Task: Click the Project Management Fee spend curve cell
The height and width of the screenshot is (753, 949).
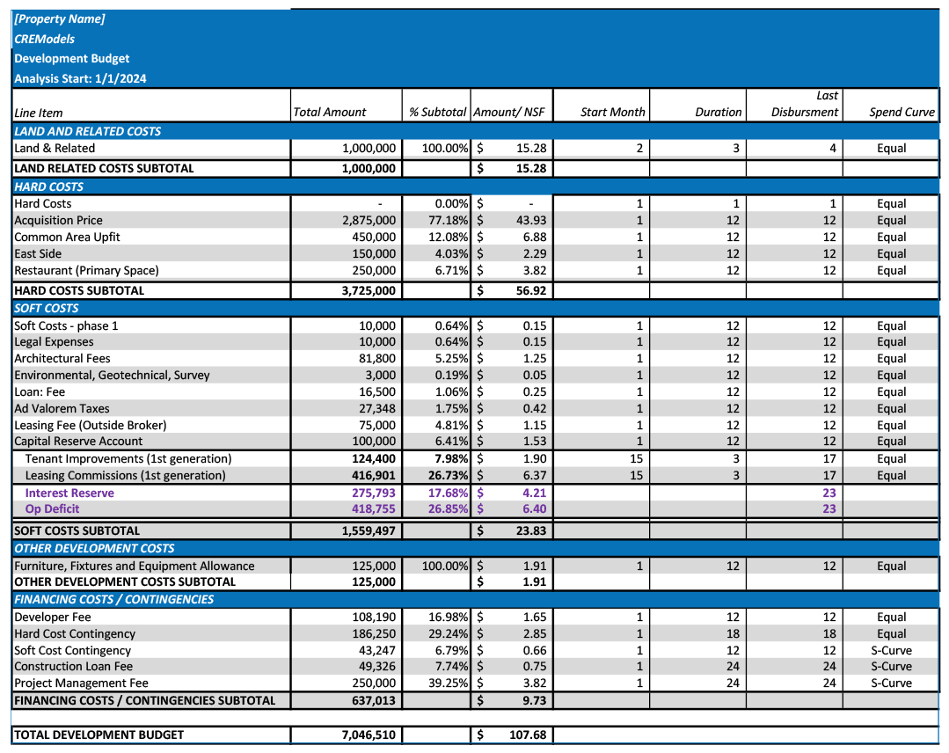Action: coord(890,683)
